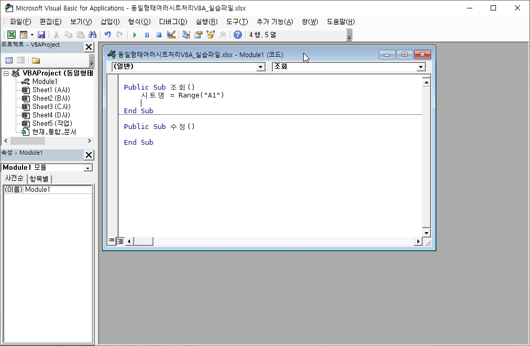Click the View Code icon in Project pane
This screenshot has height=346, width=530.
pos(9,60)
